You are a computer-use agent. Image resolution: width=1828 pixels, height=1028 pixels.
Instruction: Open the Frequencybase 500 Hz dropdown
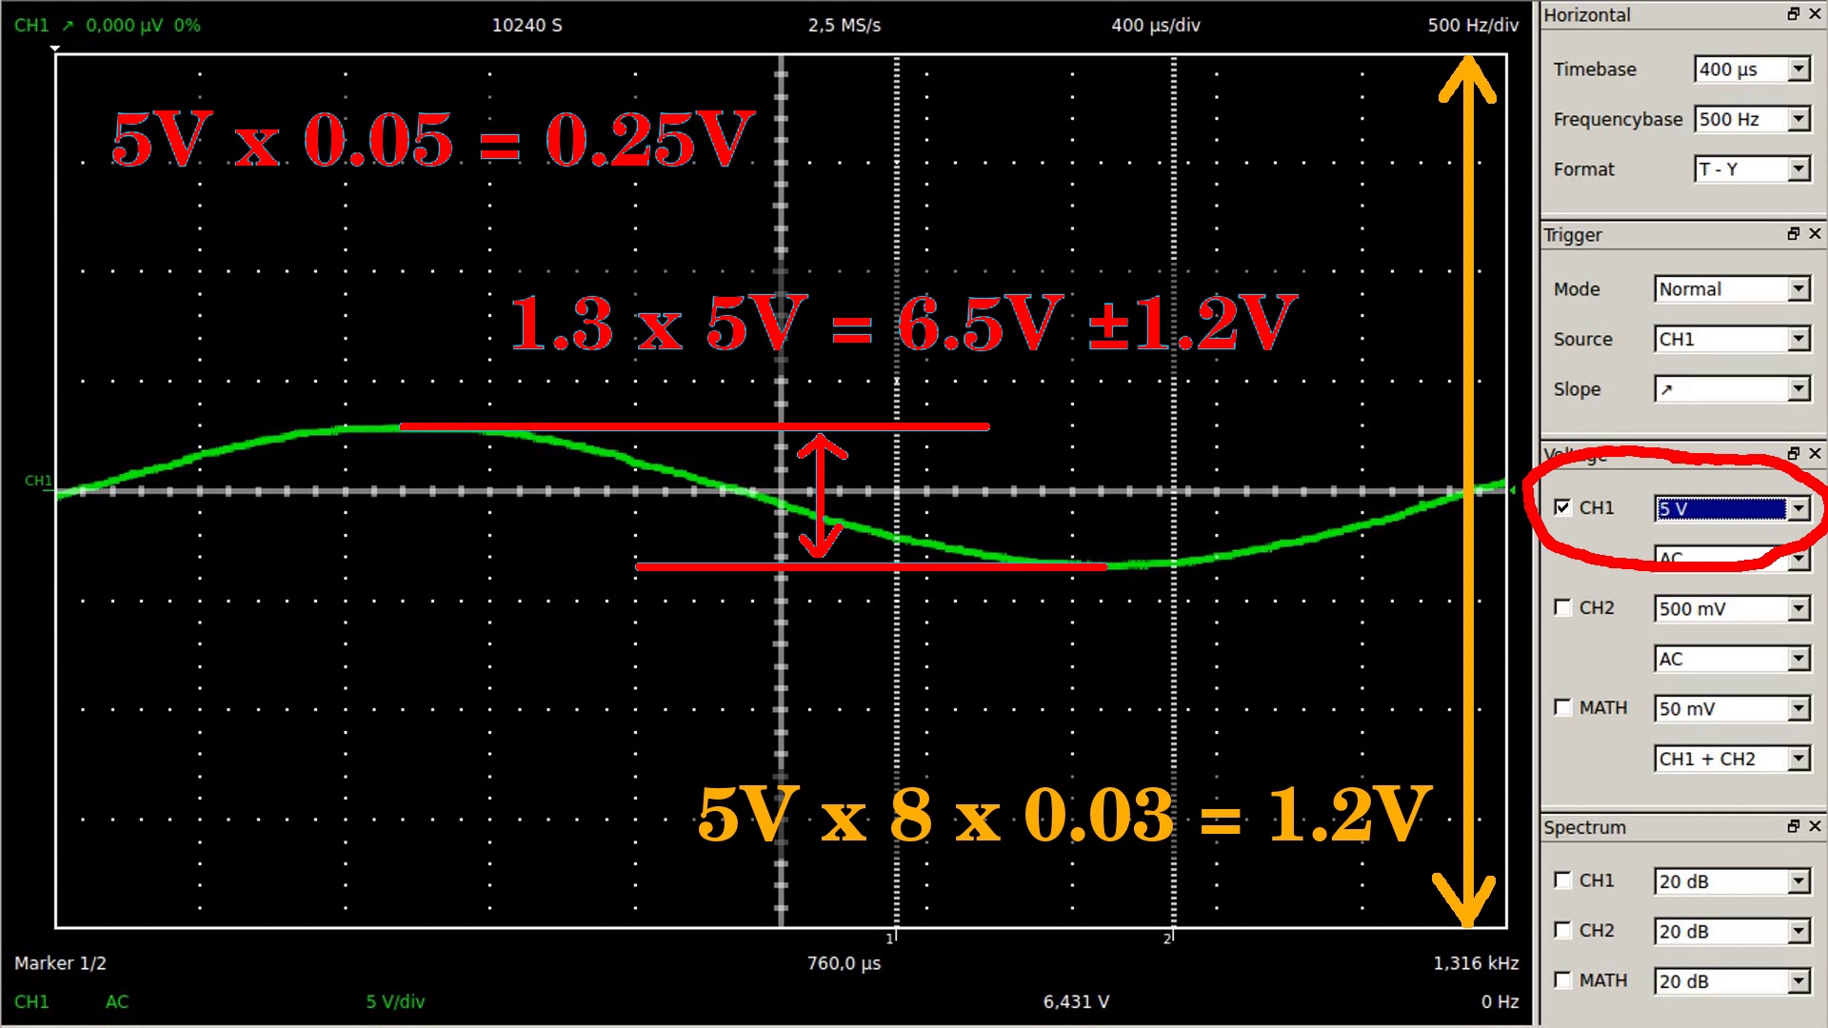(x=1798, y=119)
